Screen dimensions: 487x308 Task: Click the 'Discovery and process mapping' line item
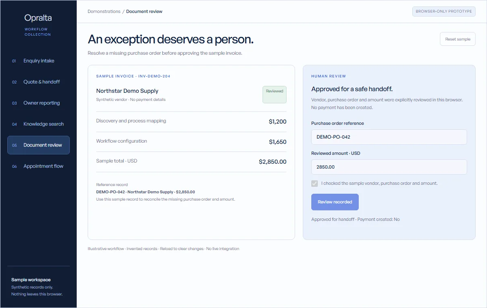tap(131, 121)
